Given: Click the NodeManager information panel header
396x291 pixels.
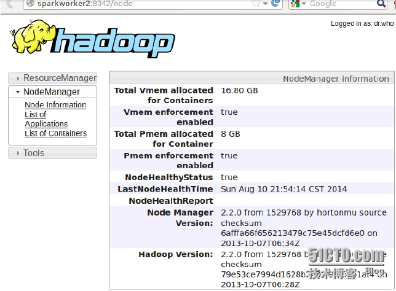Looking at the screenshot, I should coord(251,79).
